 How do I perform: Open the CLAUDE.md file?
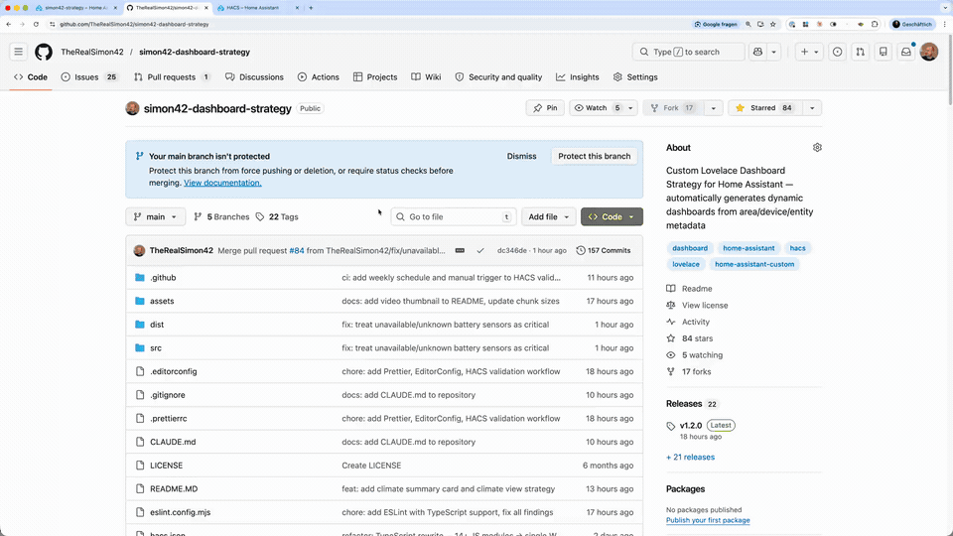coord(173,442)
